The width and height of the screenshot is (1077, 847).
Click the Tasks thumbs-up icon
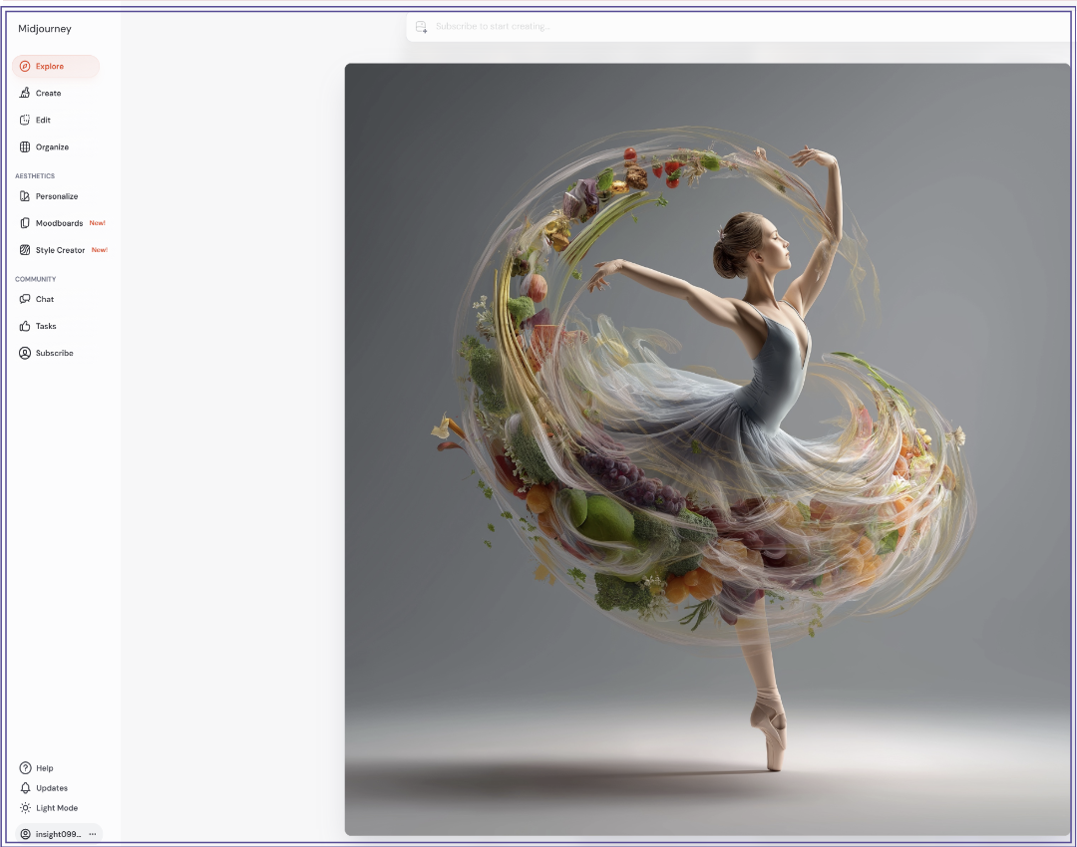(25, 326)
